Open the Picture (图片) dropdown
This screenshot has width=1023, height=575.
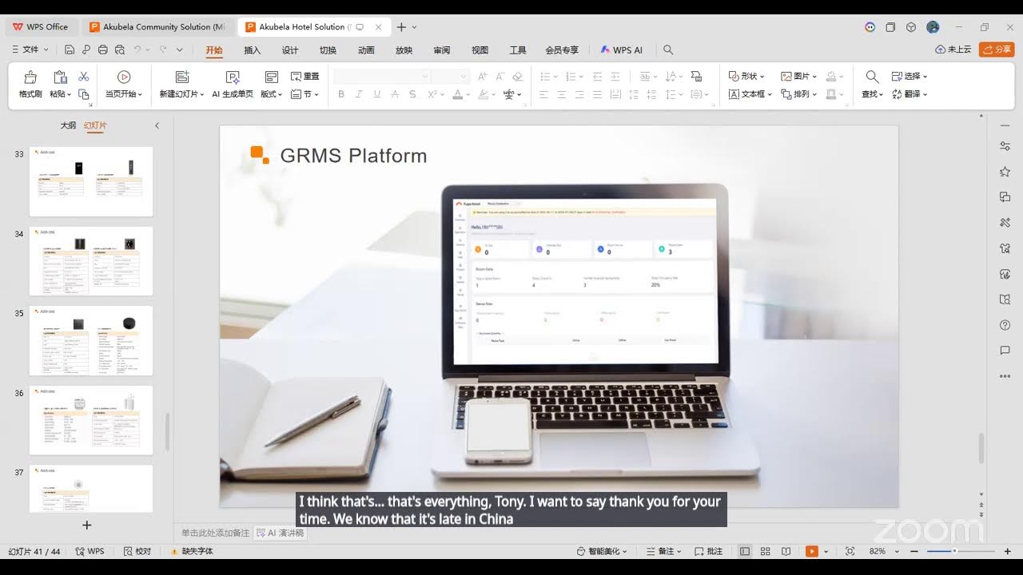(x=799, y=77)
